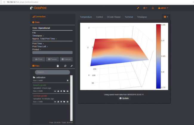Download base2s.gcode file
The image size is (194, 125).
click(x=58, y=91)
